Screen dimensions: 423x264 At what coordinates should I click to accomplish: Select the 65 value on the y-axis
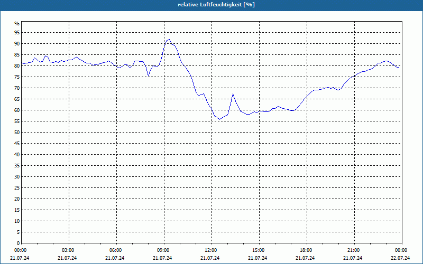click(x=17, y=99)
